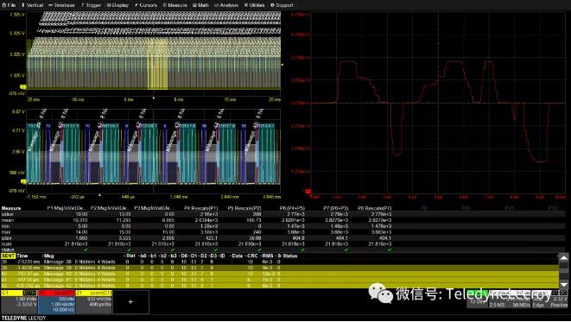Open the C1 channel descriptor box
The width and height of the screenshot is (571, 322).
[x=19, y=301]
